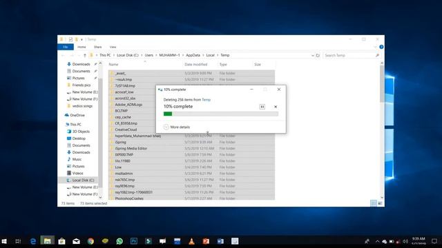Image resolution: width=442 pixels, height=248 pixels.
Task: Click the Up one level arrow
Action: [85, 55]
